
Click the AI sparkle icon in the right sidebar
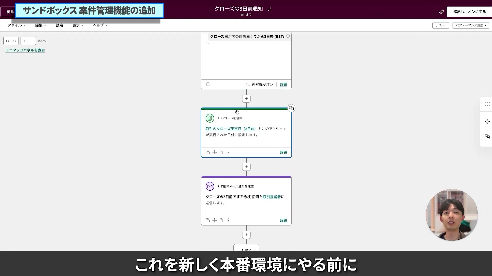pos(488,122)
